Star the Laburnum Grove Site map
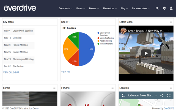The image size is (176, 110). [x=156, y=95]
